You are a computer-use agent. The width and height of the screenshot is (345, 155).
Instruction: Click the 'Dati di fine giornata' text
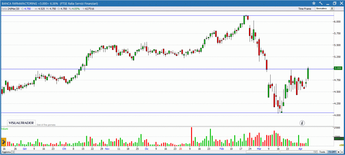pos(46,125)
